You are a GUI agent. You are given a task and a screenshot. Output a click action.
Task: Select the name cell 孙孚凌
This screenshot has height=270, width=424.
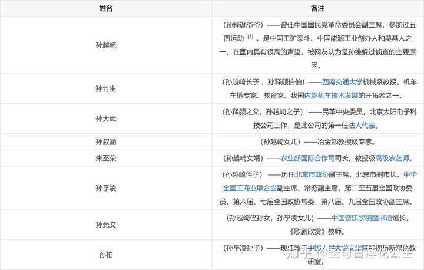[x=106, y=188]
